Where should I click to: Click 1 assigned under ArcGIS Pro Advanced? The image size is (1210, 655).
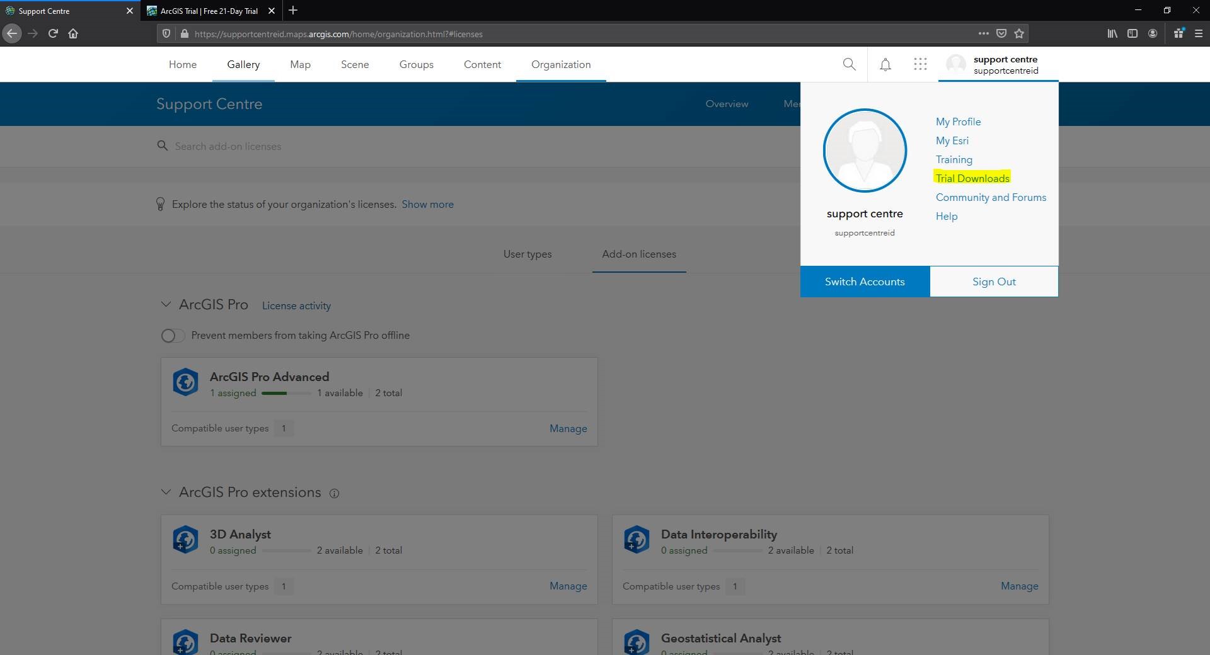click(x=233, y=393)
